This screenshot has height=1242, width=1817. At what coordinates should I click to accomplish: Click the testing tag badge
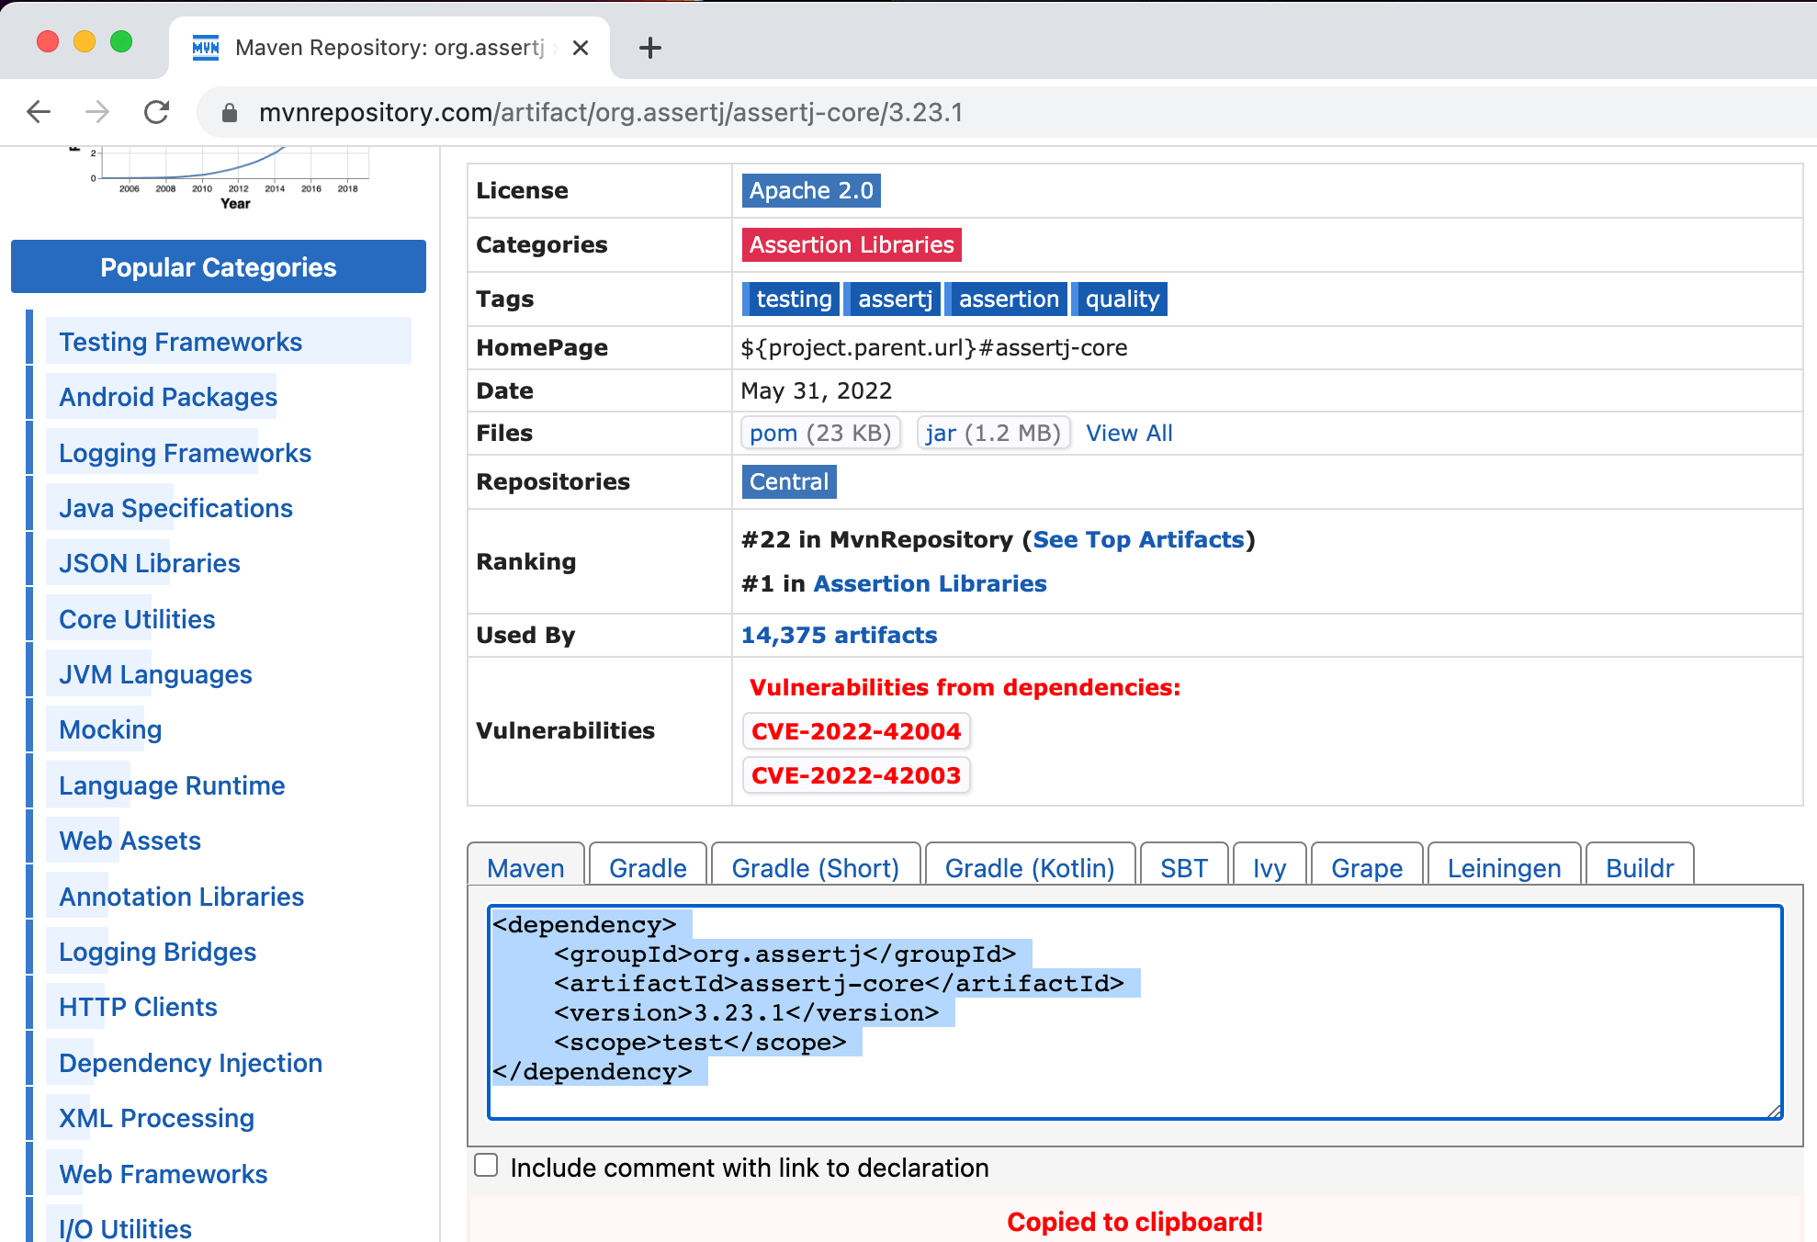point(791,299)
